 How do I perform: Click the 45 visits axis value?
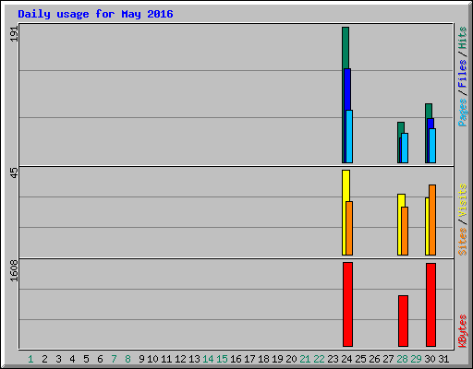pyautogui.click(x=14, y=173)
